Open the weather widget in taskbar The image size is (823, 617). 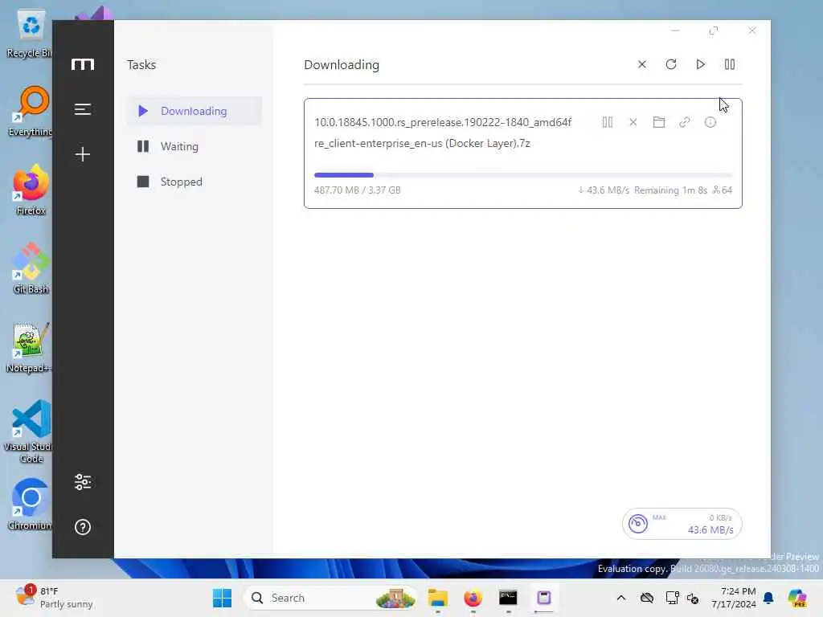54,598
